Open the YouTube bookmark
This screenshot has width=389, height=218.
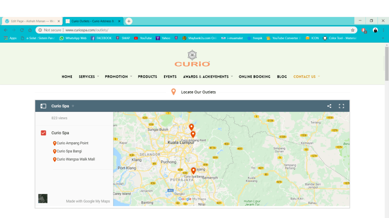(x=143, y=38)
